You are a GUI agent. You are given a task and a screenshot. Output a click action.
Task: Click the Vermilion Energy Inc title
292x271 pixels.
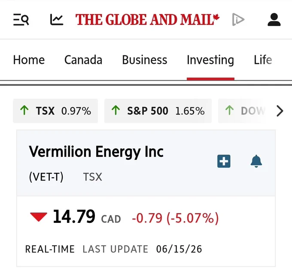tap(96, 152)
